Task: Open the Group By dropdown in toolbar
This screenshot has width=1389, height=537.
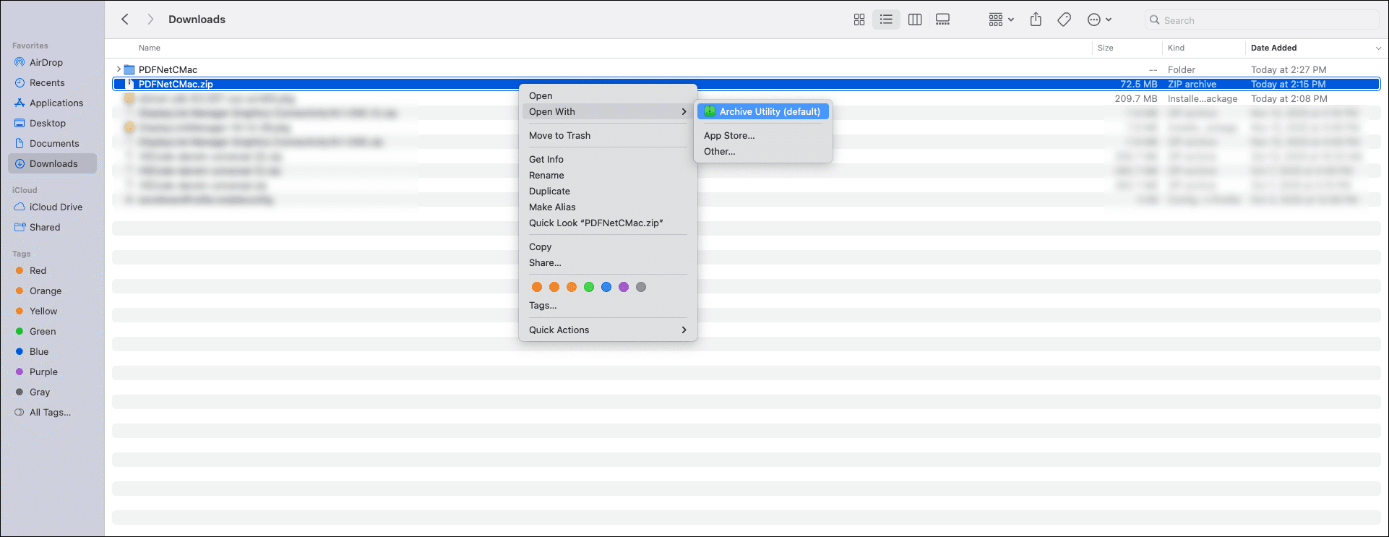Action: [x=1001, y=20]
